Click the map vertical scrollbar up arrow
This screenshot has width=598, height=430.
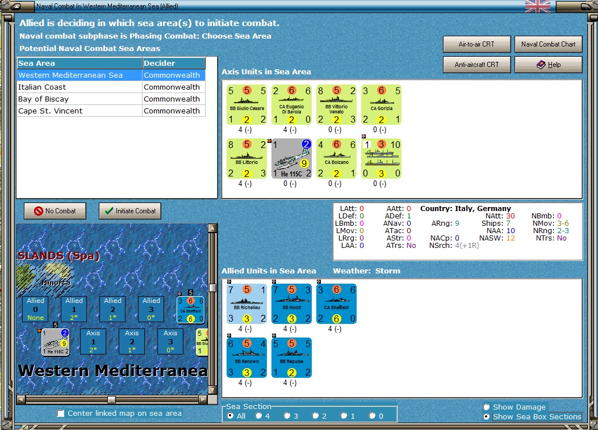(213, 228)
